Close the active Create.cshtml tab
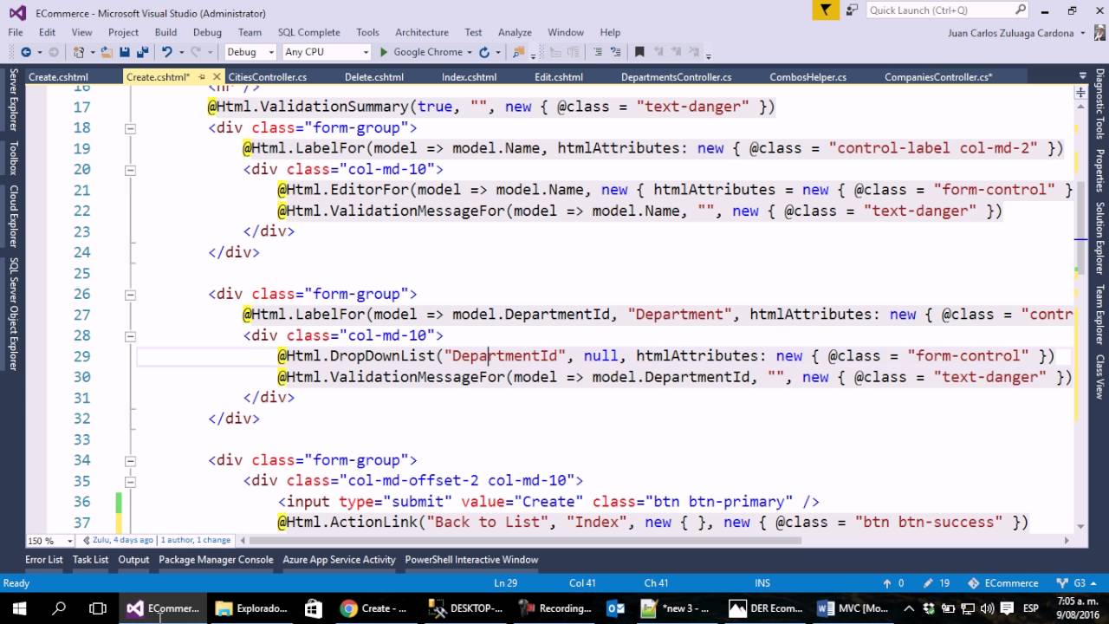1109x624 pixels. pyautogui.click(x=216, y=77)
